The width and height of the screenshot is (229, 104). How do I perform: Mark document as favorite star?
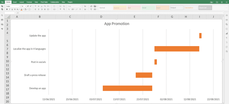coord(222,2)
